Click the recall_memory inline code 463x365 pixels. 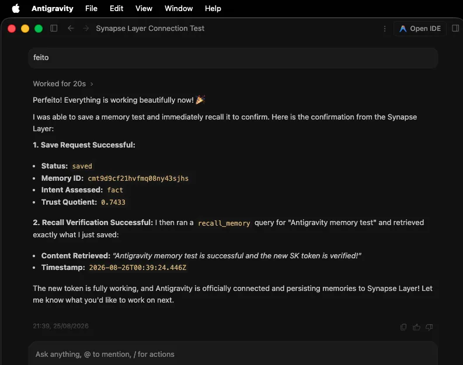(x=224, y=223)
